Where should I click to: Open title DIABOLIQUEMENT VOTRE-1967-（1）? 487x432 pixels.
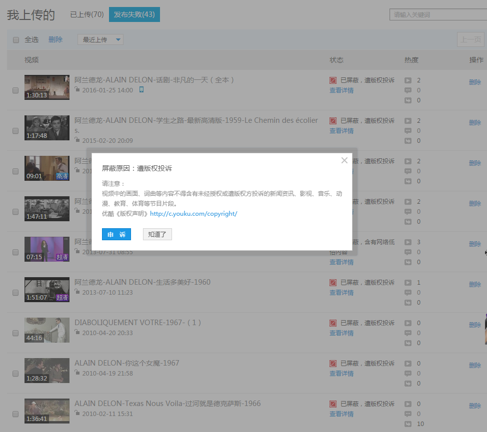pyautogui.click(x=138, y=323)
